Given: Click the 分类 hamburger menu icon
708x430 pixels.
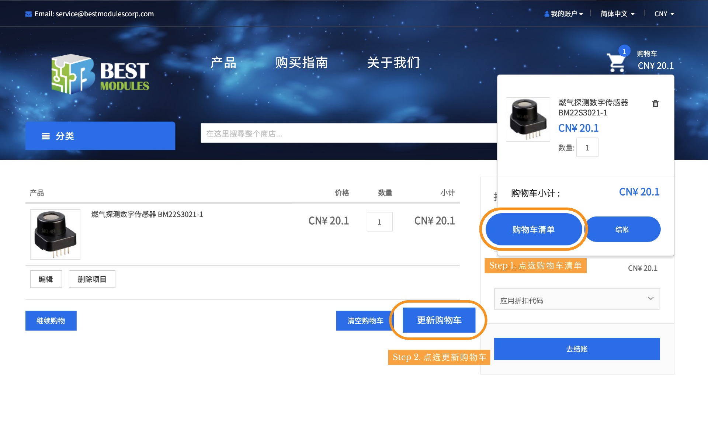Looking at the screenshot, I should coord(46,136).
